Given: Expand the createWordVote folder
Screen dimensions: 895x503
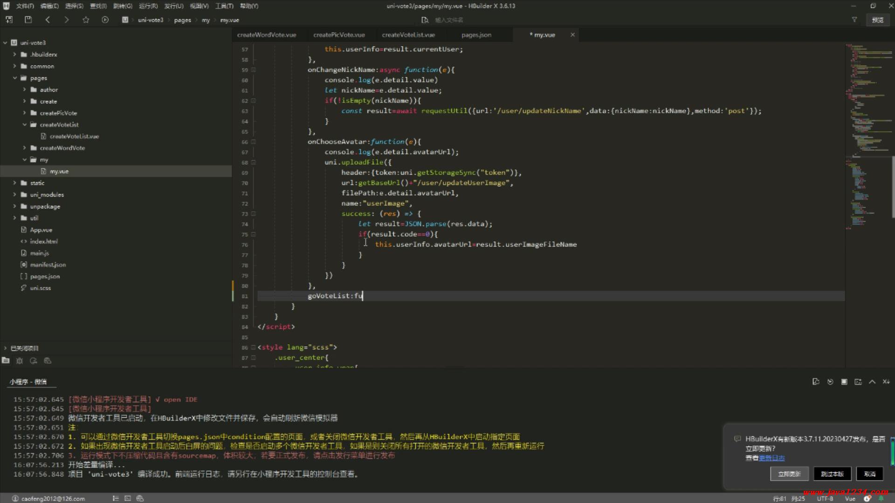Looking at the screenshot, I should pyautogui.click(x=24, y=148).
